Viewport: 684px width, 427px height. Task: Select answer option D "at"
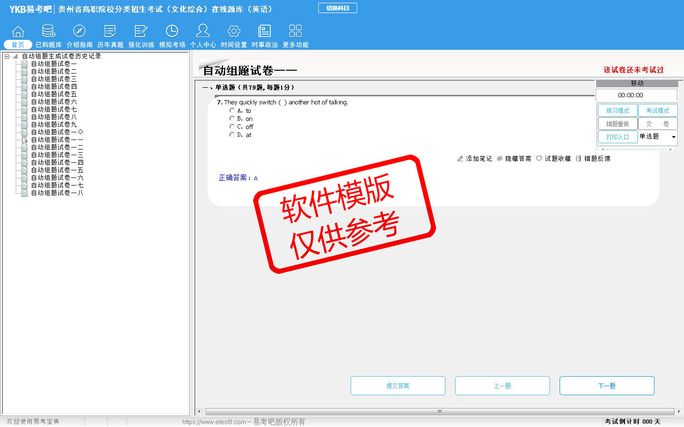(x=232, y=135)
